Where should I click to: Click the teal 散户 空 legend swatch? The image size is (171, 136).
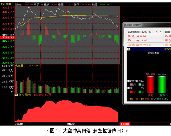140,84
